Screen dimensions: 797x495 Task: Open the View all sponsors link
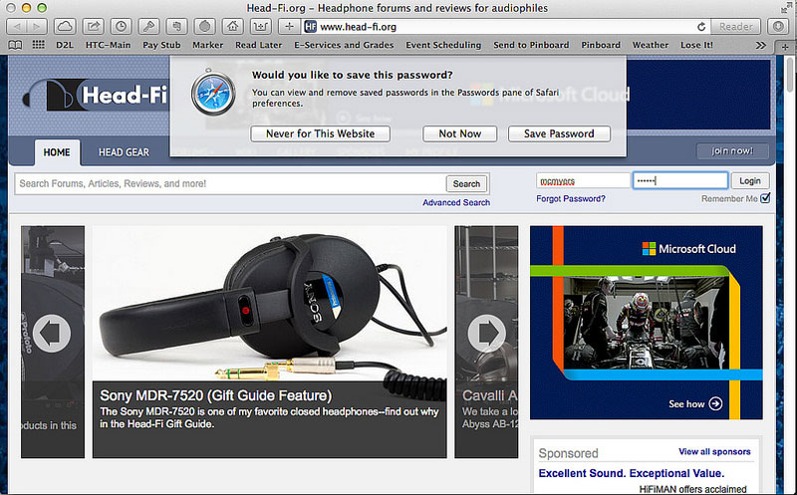[x=714, y=452]
